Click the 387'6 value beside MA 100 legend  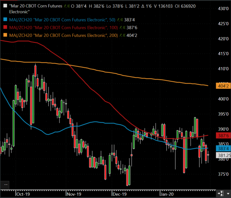coord(132,28)
